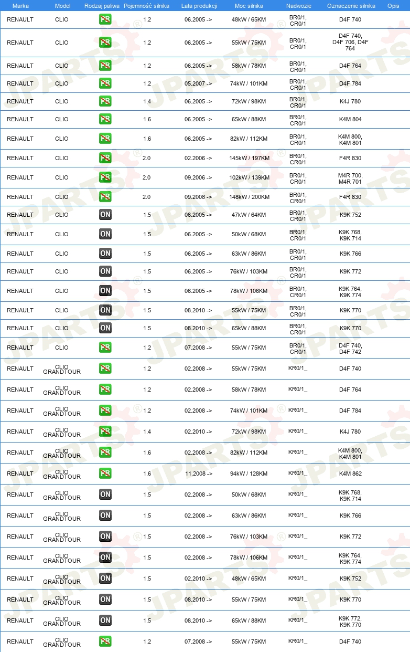Screen dimensions: 410x652
Task: Select the PB icon in the D4F 740, D4F 706 row
Action: pos(105,43)
